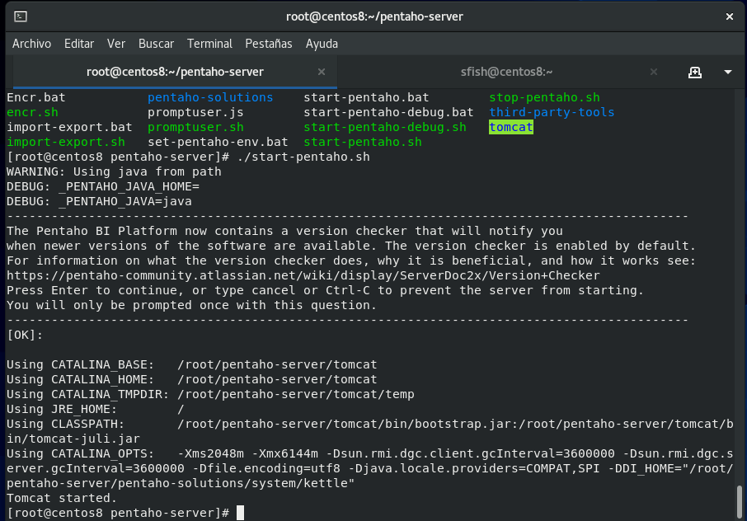
Task: Expand the tab list dropdown arrow
Action: click(x=727, y=72)
